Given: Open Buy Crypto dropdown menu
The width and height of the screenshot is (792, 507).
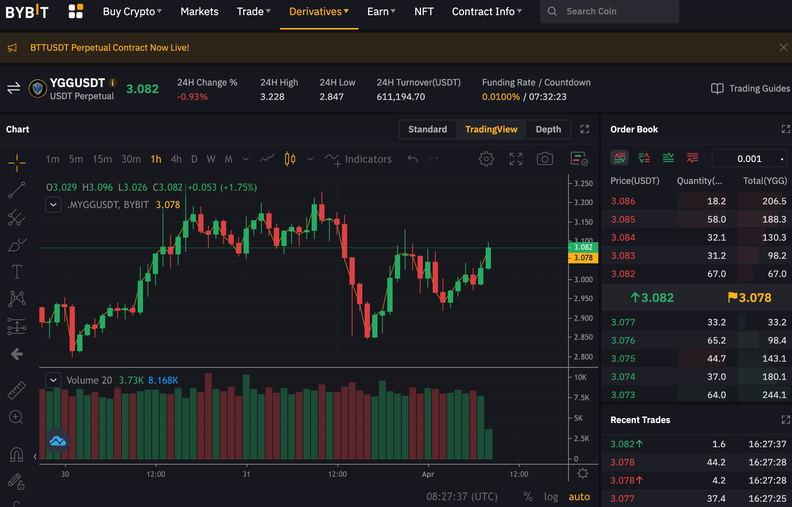Looking at the screenshot, I should click(132, 11).
